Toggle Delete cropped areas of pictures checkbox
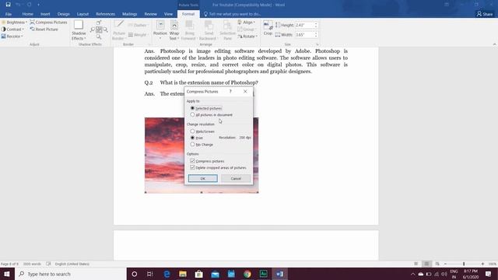498x280 pixels. [192, 167]
